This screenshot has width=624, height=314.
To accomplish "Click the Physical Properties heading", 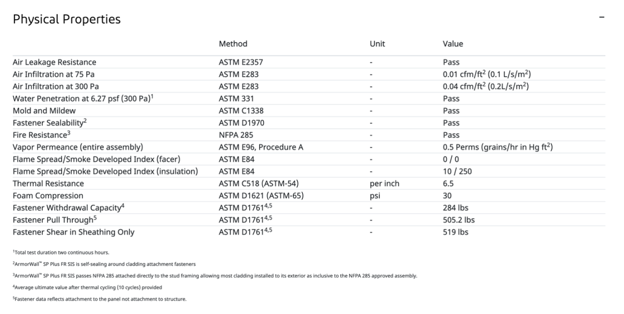I will coord(67,19).
